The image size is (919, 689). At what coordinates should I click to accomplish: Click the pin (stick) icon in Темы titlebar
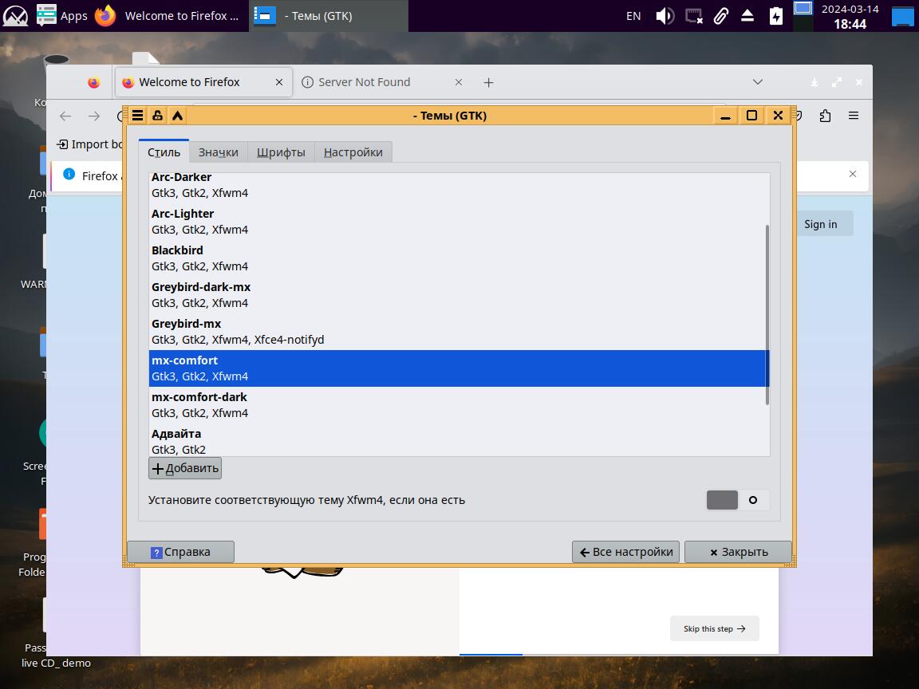(157, 116)
